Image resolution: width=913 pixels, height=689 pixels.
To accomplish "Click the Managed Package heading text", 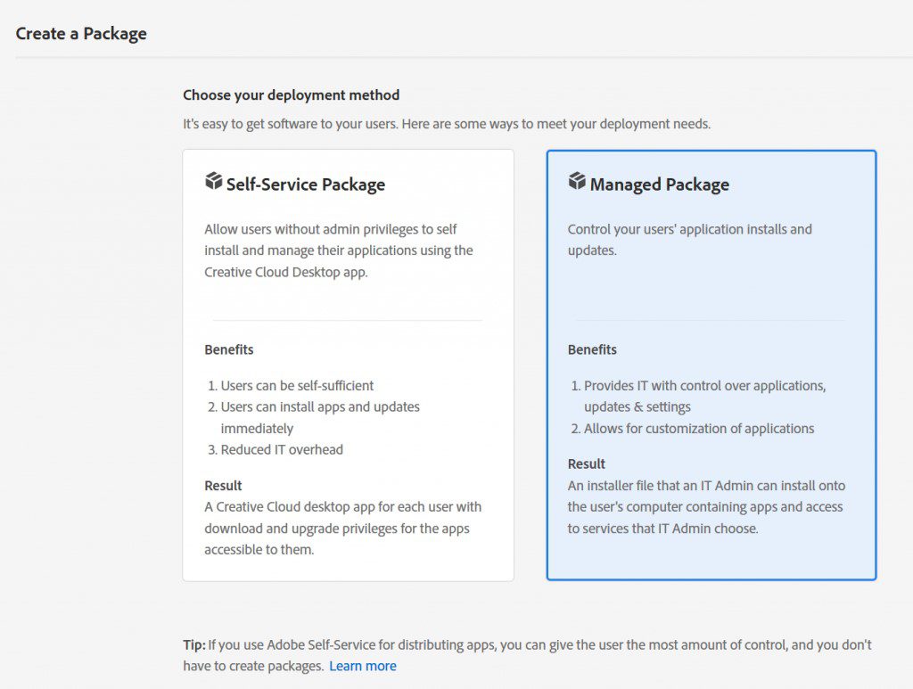I will point(659,185).
